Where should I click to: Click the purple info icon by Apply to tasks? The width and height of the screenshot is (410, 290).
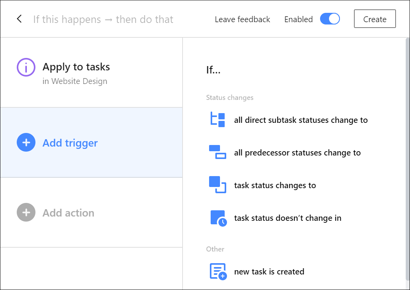[x=26, y=68]
